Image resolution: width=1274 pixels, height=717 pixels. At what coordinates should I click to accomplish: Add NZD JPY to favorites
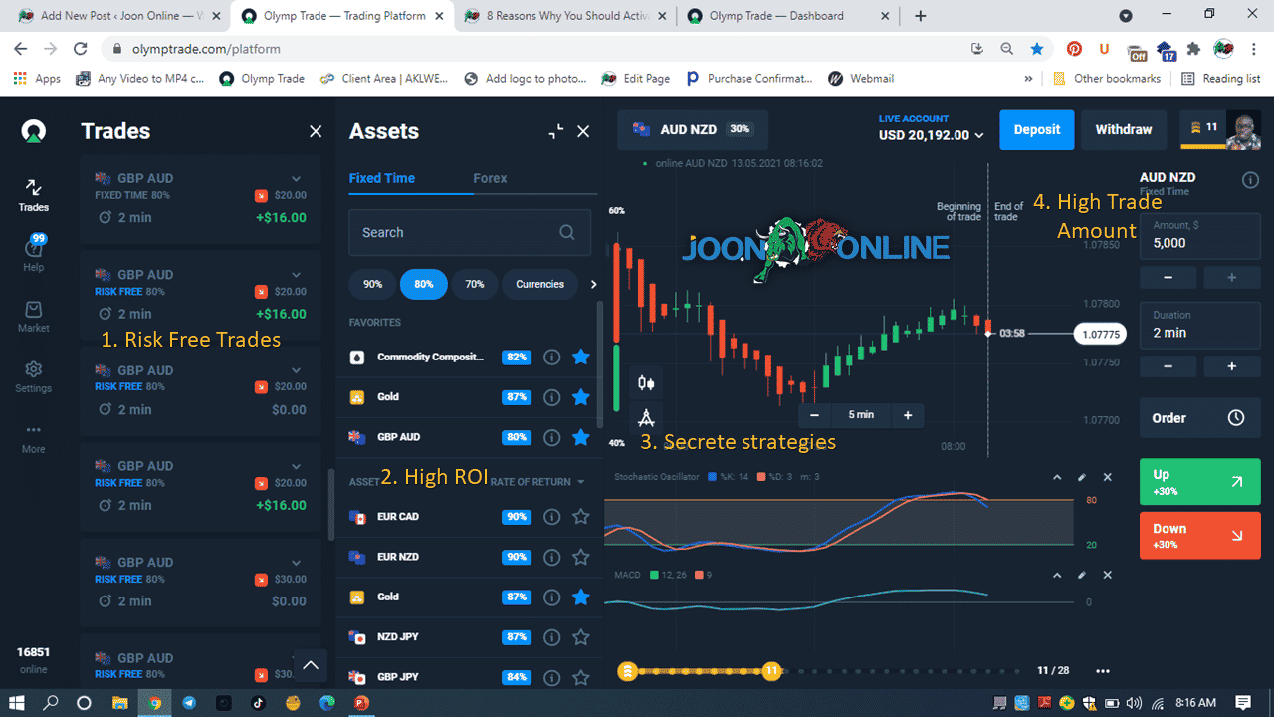(581, 636)
